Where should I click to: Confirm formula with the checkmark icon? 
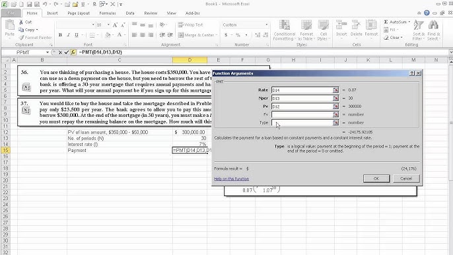pyautogui.click(x=67, y=52)
